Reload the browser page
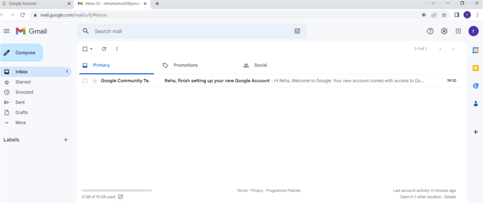 [23, 15]
